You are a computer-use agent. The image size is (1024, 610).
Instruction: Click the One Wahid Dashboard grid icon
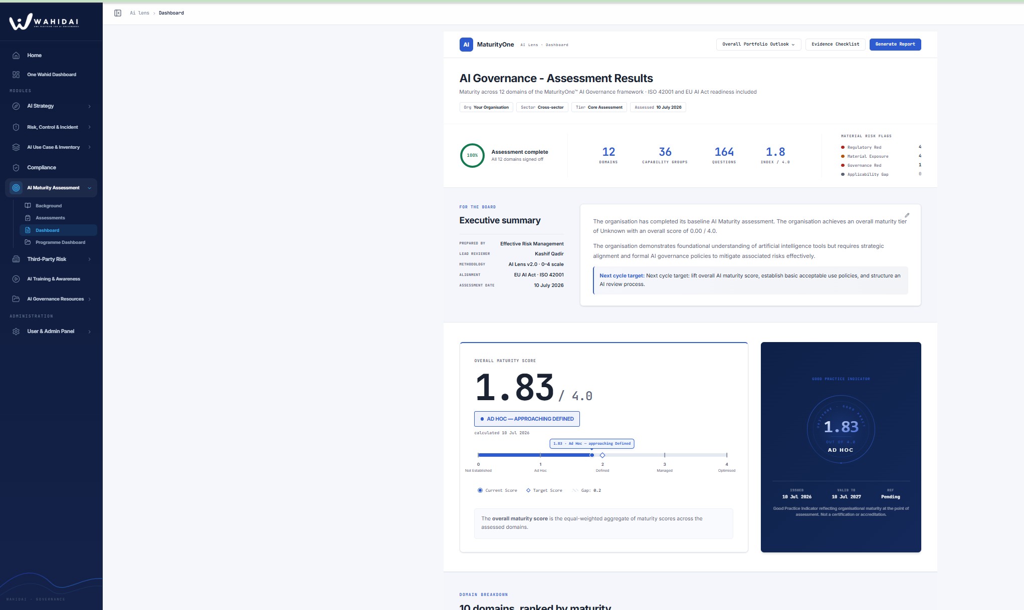pyautogui.click(x=16, y=75)
